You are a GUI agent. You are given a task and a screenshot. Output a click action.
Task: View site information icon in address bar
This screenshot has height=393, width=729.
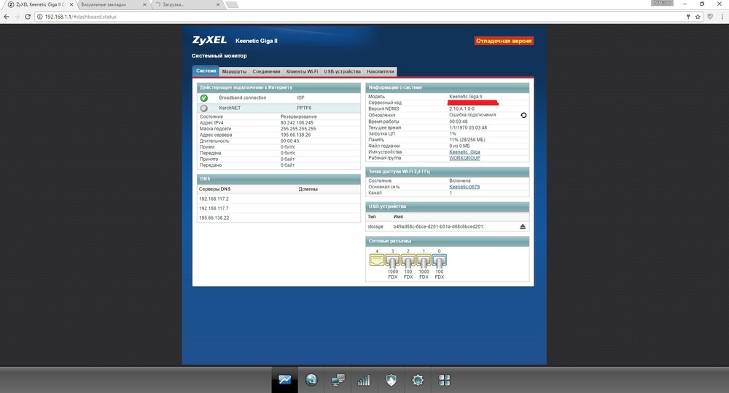tap(40, 17)
